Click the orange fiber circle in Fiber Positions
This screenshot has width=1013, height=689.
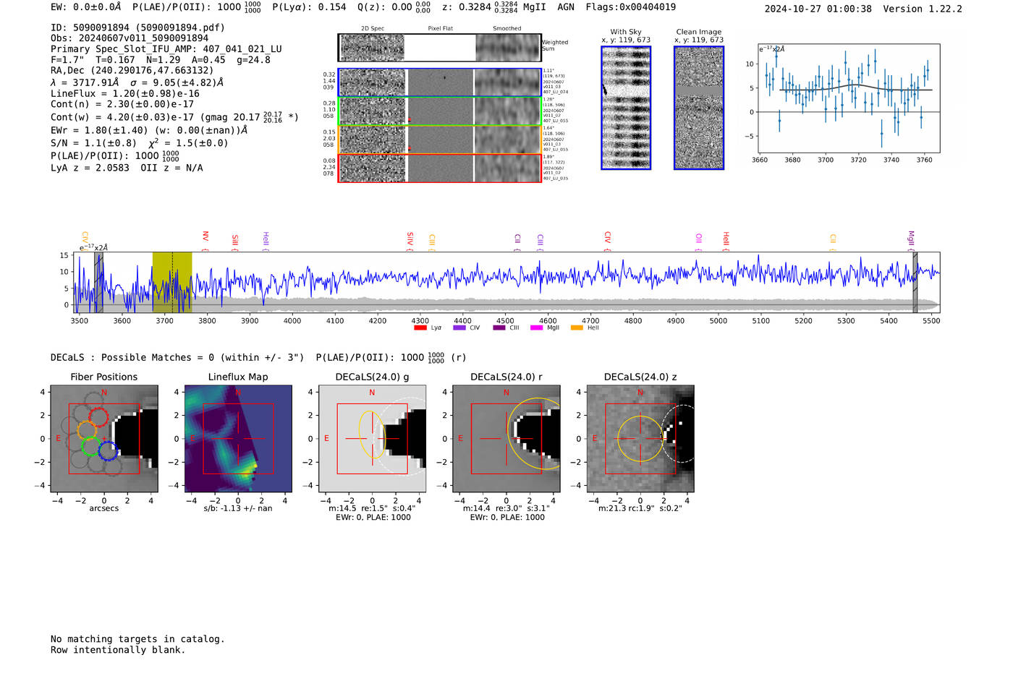coord(86,429)
